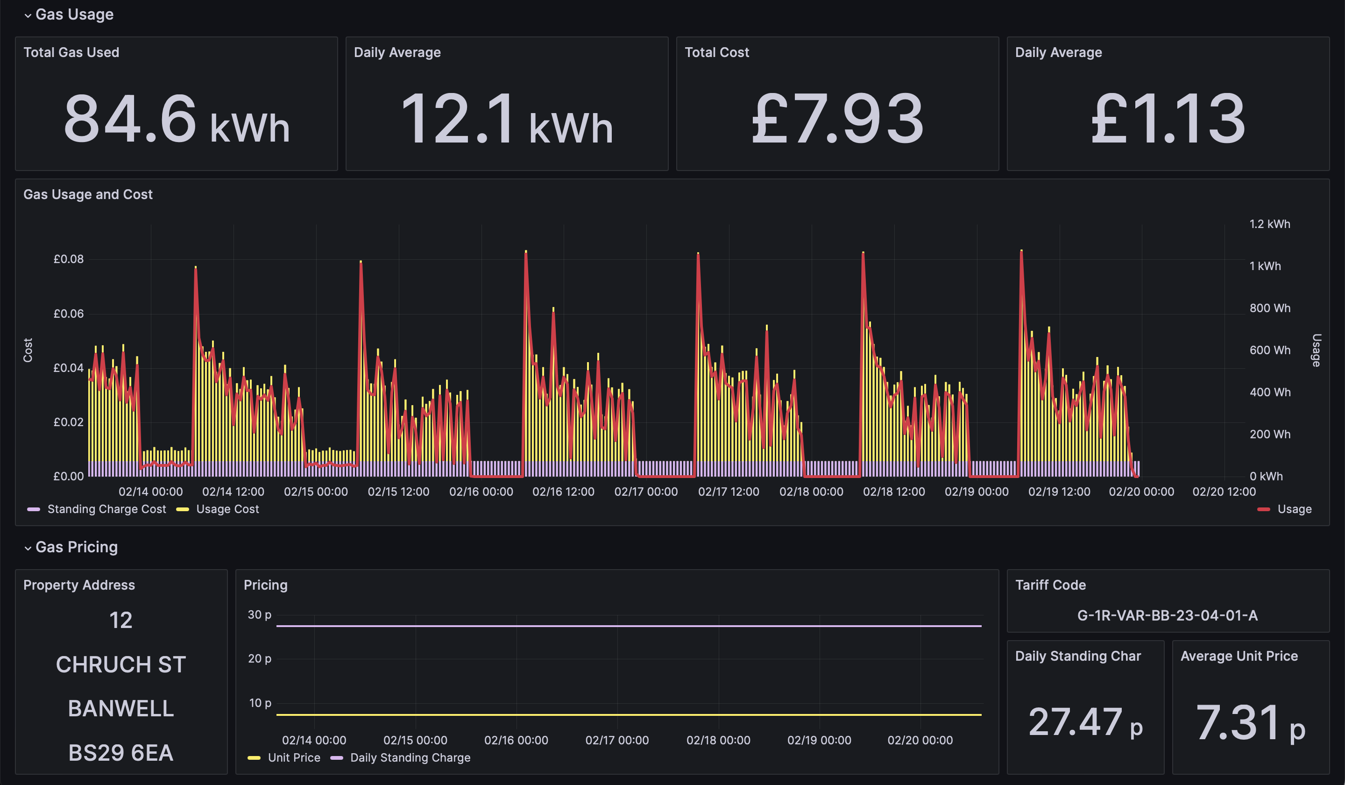Click the yellow Unit Price line in Pricing chart

pyautogui.click(x=629, y=714)
